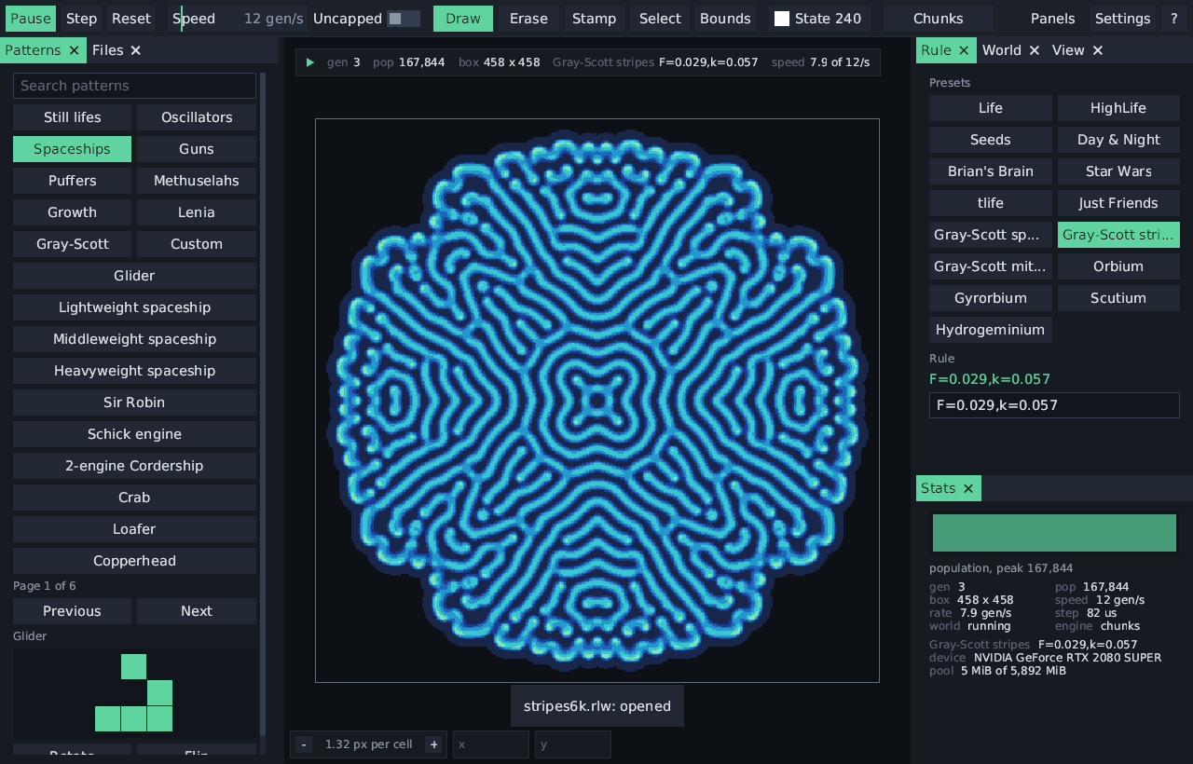
Task: Close the Stats panel tab
Action: [x=968, y=488]
